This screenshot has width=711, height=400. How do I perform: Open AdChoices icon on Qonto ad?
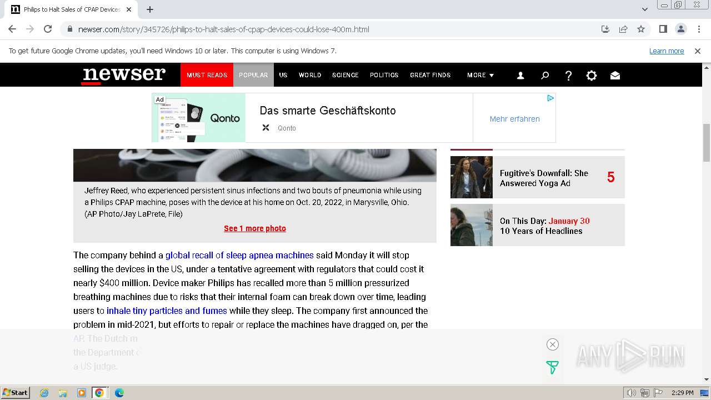tap(550, 98)
